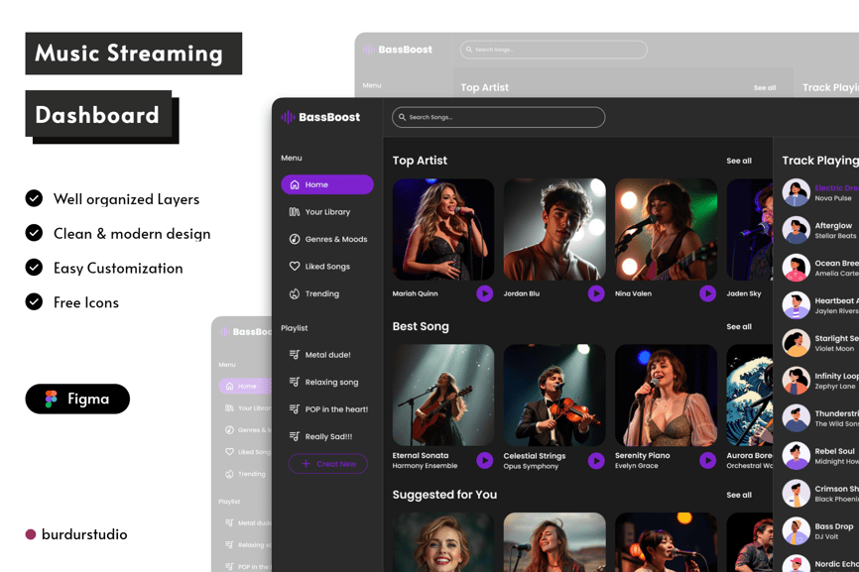Click the search magnifier icon

click(402, 117)
